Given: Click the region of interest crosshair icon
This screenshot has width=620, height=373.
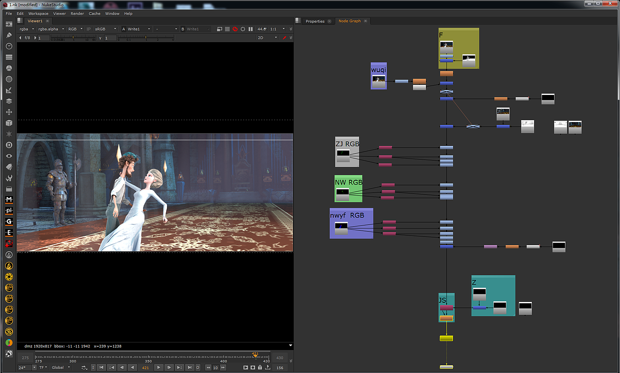Looking at the screenshot, I should pyautogui.click(x=243, y=29).
